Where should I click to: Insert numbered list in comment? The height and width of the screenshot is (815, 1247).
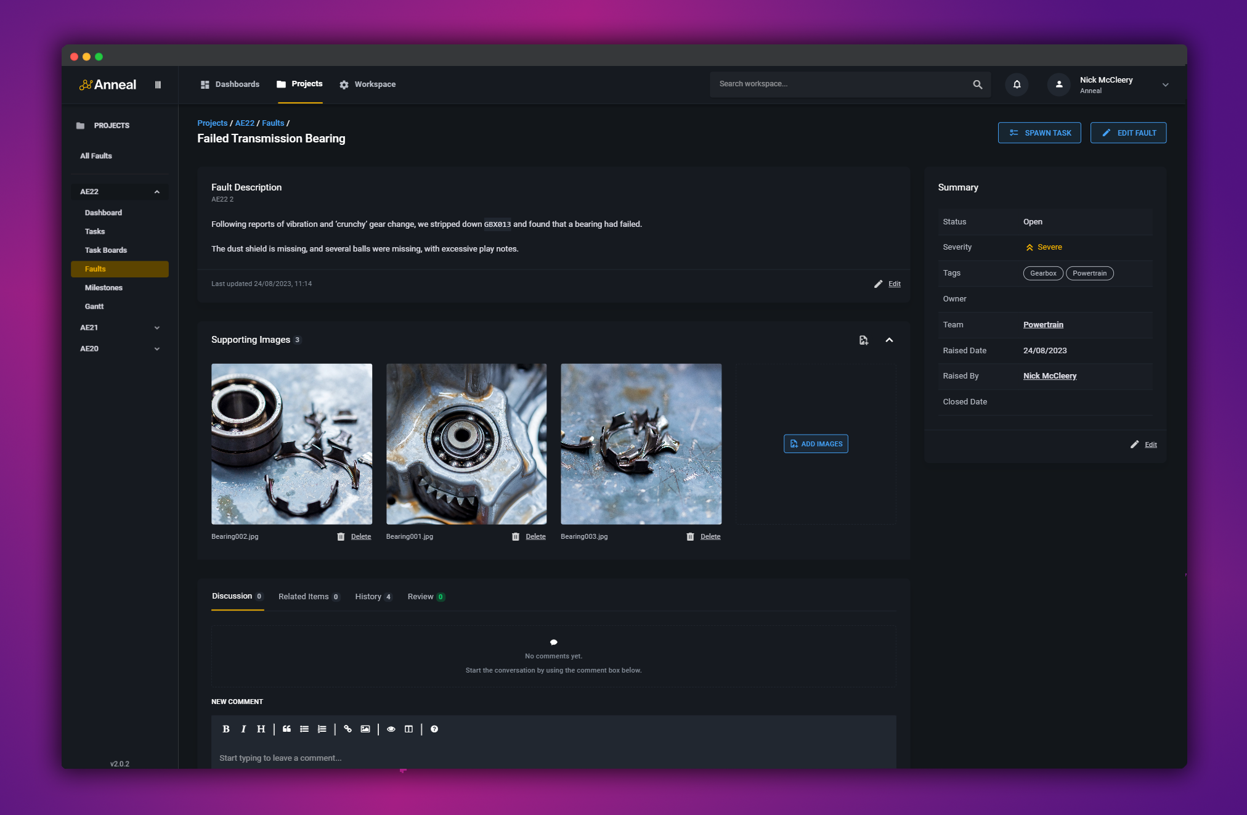[322, 729]
